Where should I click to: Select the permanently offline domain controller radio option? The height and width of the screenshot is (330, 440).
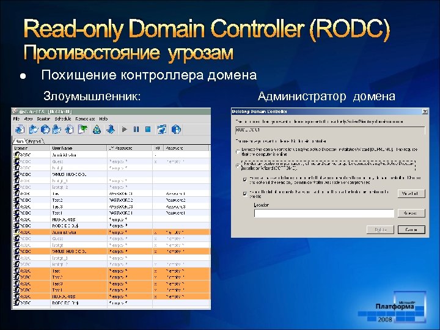[x=238, y=166]
